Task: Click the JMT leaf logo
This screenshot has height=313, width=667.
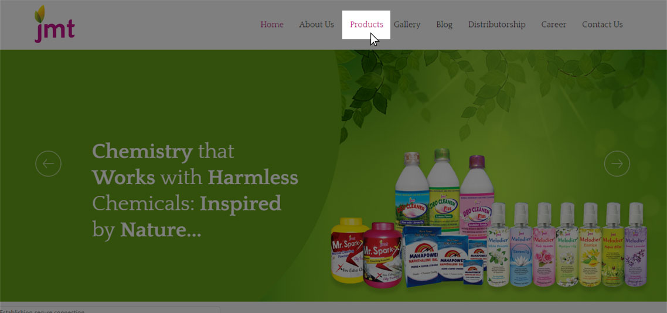Action: [x=55, y=24]
